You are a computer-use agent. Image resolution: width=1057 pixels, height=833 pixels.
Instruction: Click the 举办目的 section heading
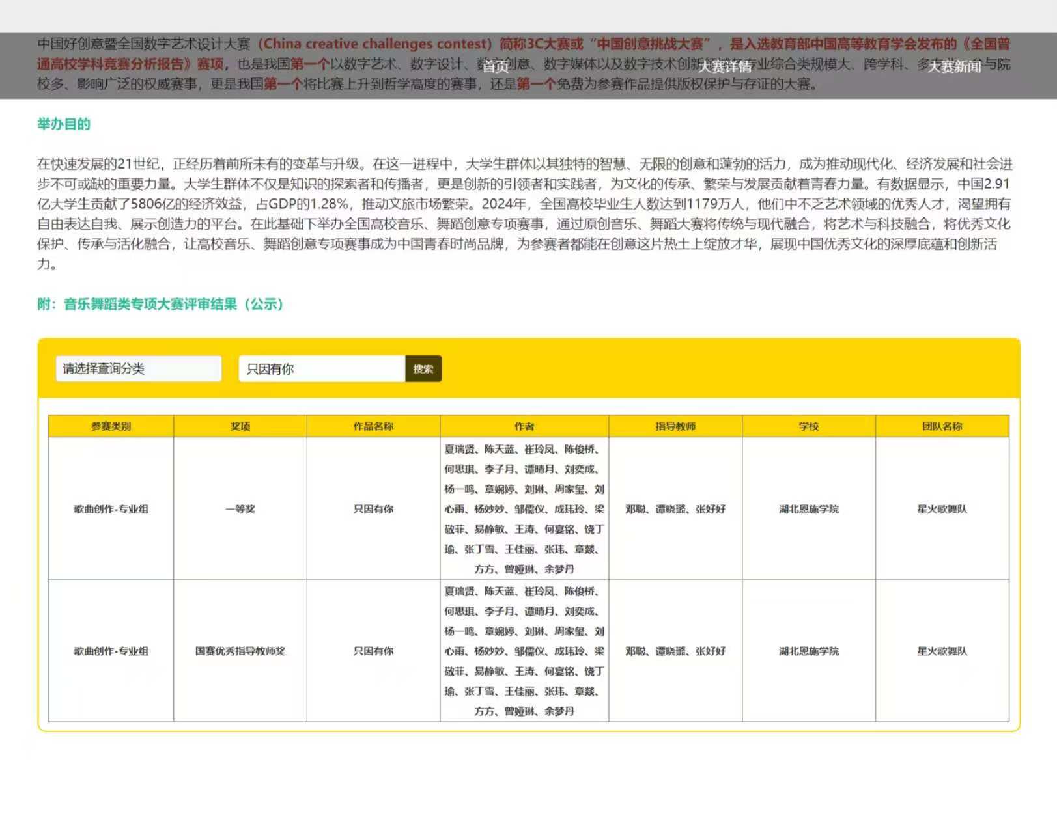(64, 124)
